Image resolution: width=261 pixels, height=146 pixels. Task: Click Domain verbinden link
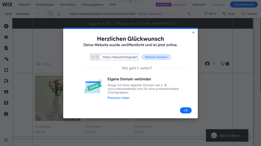150,14
